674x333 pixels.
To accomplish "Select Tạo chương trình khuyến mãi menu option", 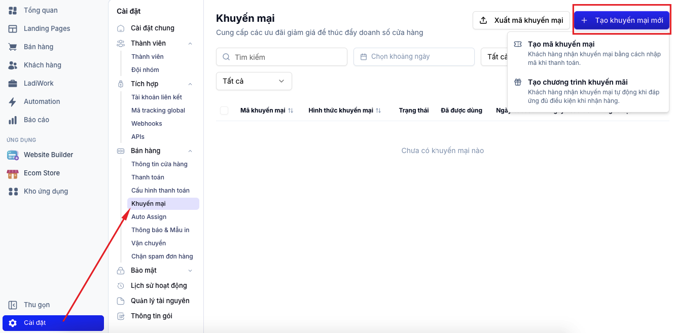I will pyautogui.click(x=588, y=91).
